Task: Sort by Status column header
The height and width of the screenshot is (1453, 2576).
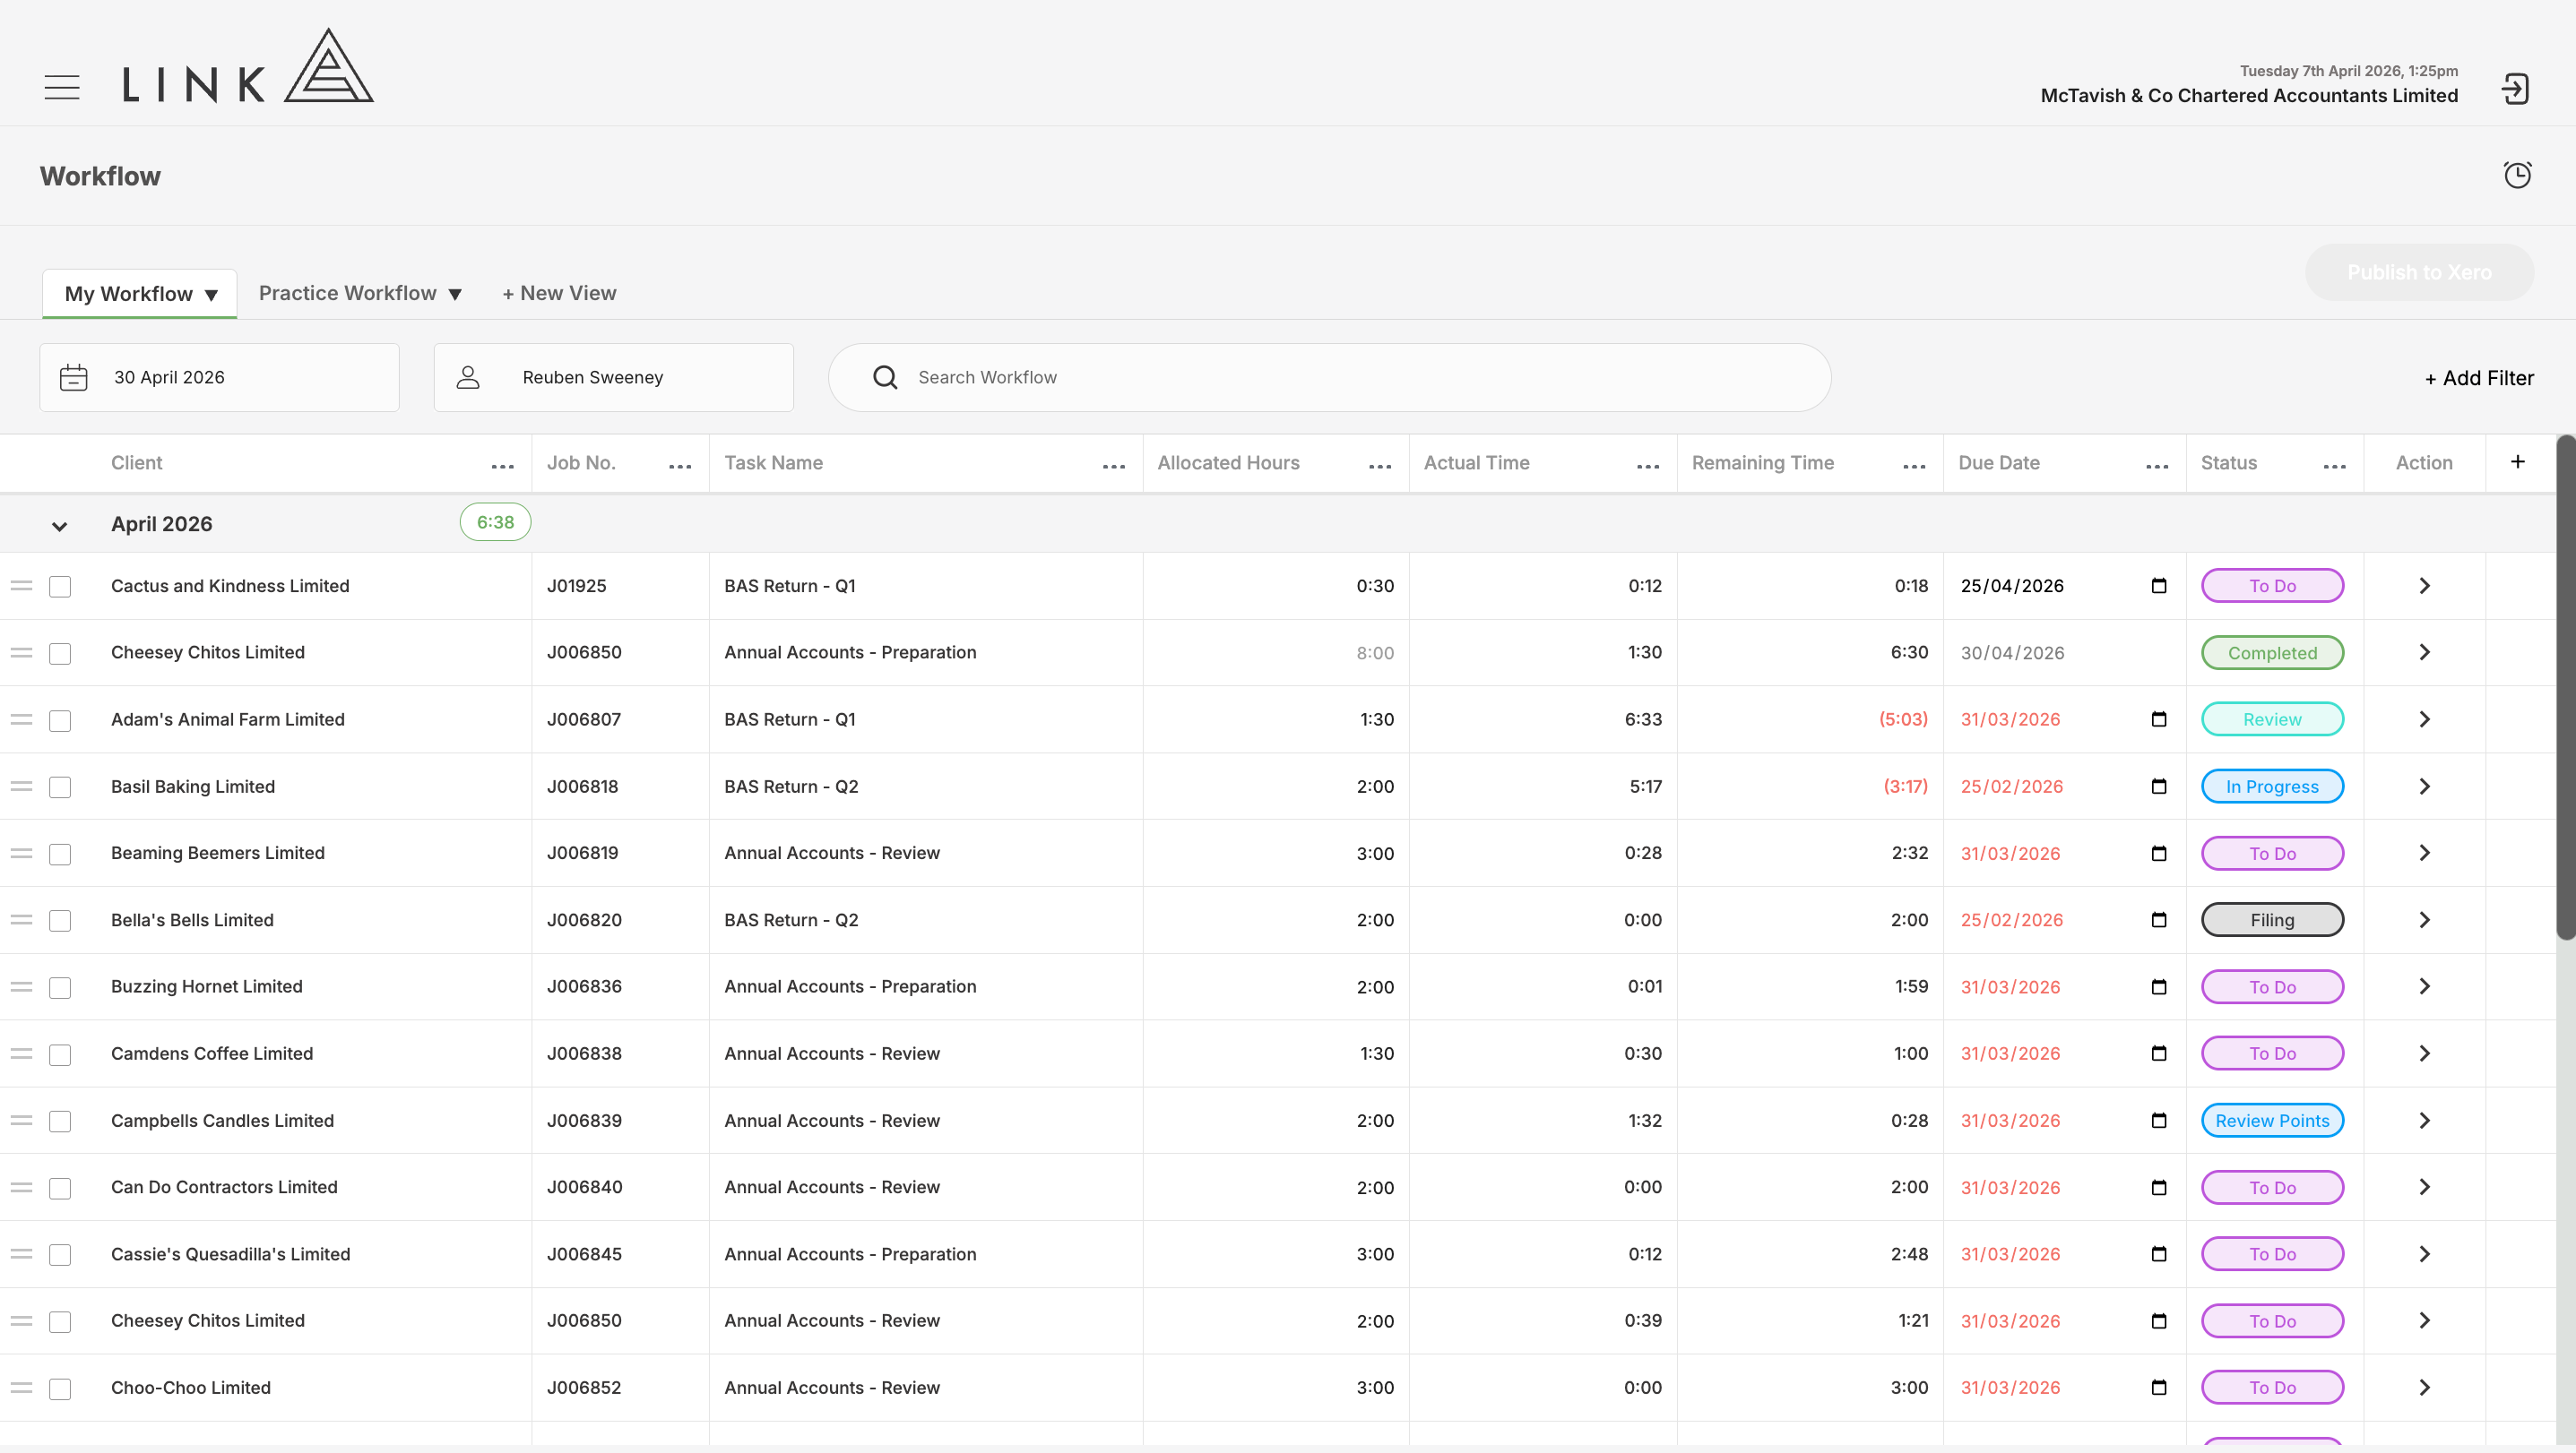Action: coord(2229,462)
